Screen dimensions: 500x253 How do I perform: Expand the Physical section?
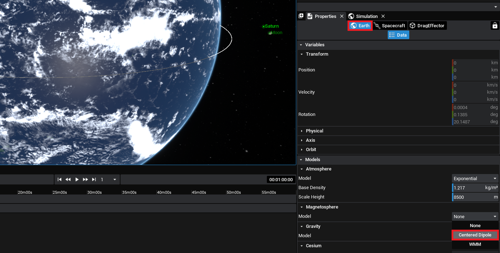click(314, 131)
